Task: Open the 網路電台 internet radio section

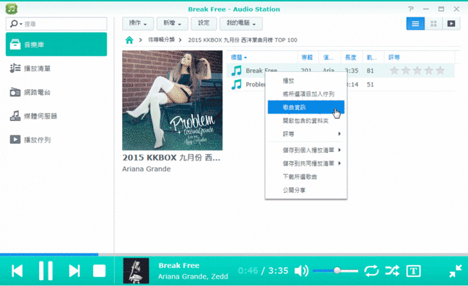Action: coord(56,92)
